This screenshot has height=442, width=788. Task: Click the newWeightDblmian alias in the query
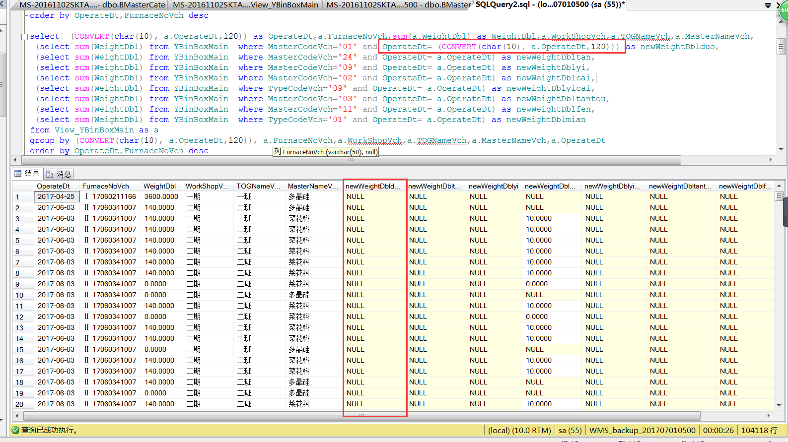(546, 120)
